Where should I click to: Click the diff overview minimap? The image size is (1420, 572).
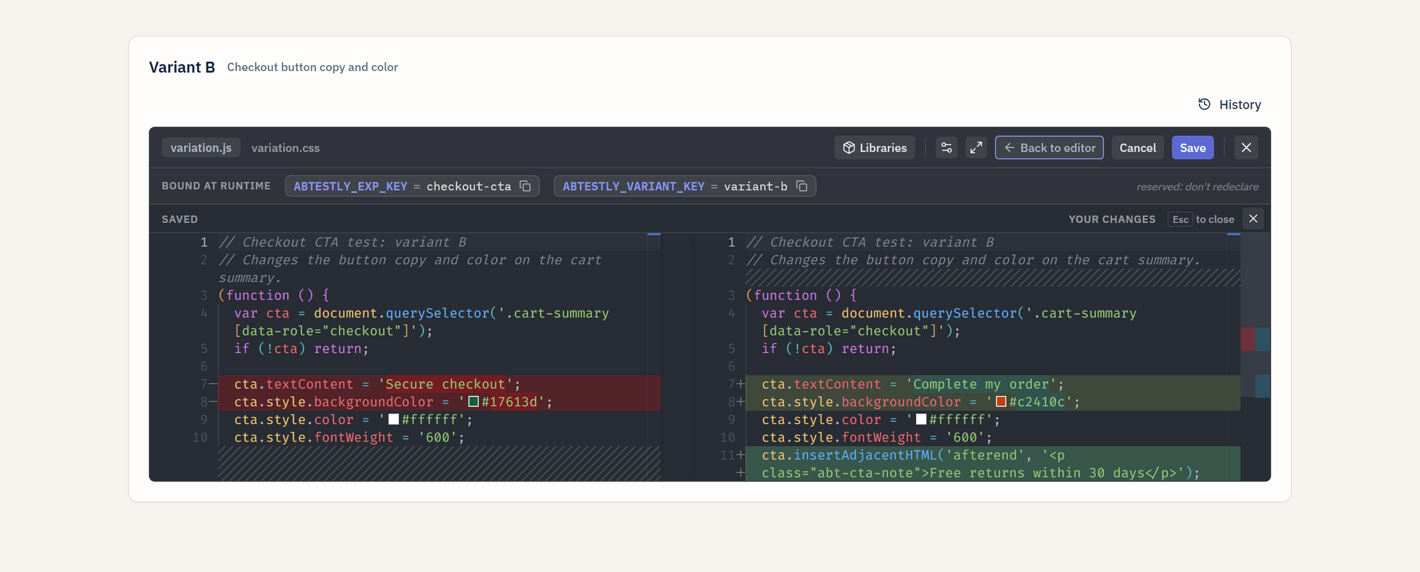pyautogui.click(x=1256, y=357)
